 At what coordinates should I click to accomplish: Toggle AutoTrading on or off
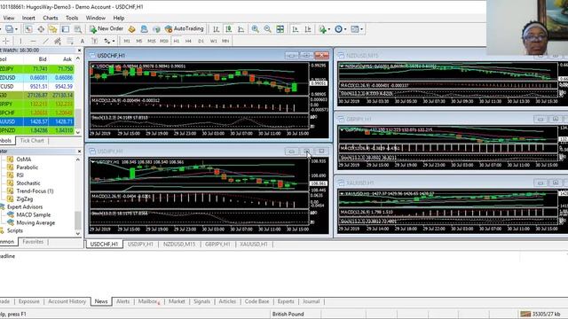click(x=185, y=28)
